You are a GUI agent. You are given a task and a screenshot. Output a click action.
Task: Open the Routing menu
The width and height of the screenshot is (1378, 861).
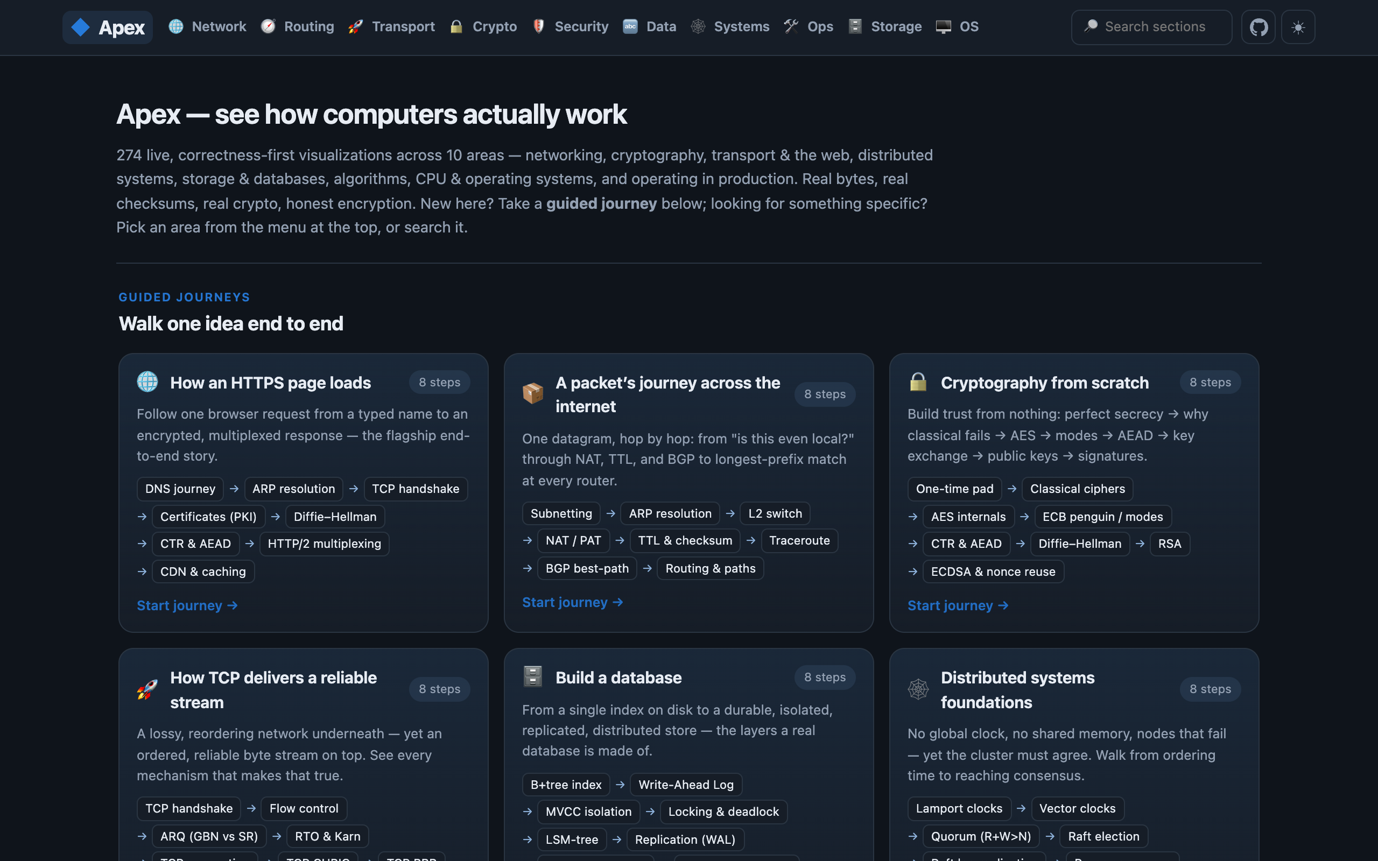(x=297, y=27)
